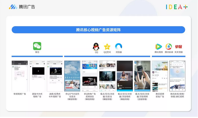Image resolution: width=198 pixels, height=118 pixels.
Task: Click the 腾讯视频前贴广告 caption
Action: (x=160, y=95)
